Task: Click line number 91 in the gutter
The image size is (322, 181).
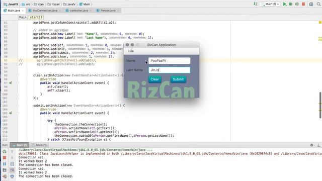Action: [6, 60]
